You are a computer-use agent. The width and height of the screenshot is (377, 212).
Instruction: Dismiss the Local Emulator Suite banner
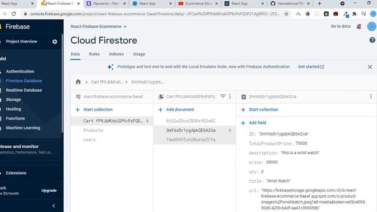[x=370, y=67]
